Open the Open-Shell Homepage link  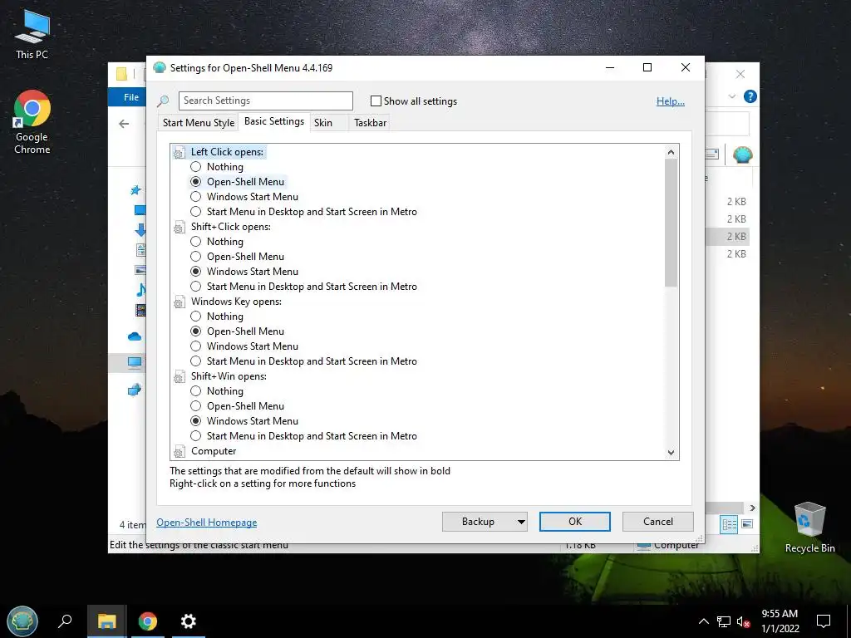(207, 522)
